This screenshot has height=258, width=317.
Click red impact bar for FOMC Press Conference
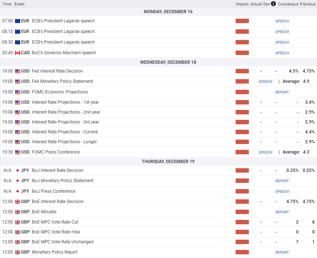coord(242,152)
